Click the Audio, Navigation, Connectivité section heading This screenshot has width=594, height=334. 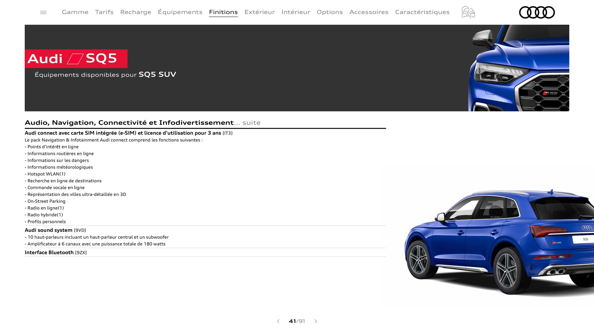point(143,123)
